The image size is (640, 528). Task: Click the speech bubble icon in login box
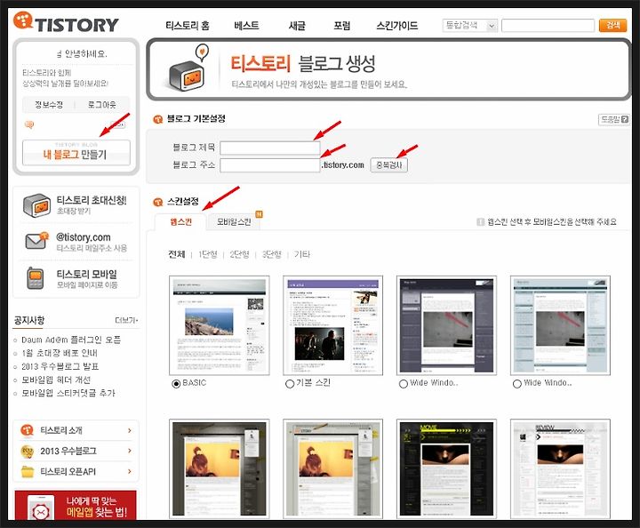click(x=29, y=124)
